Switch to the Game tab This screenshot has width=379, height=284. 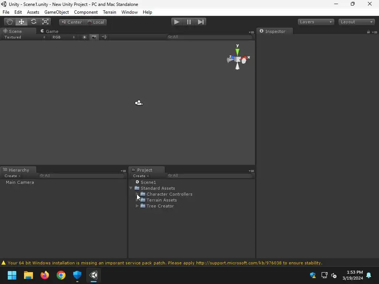50,31
